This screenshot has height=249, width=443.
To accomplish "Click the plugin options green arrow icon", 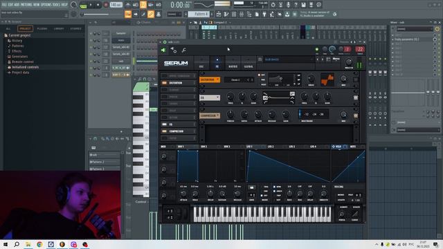I will coord(163,50).
